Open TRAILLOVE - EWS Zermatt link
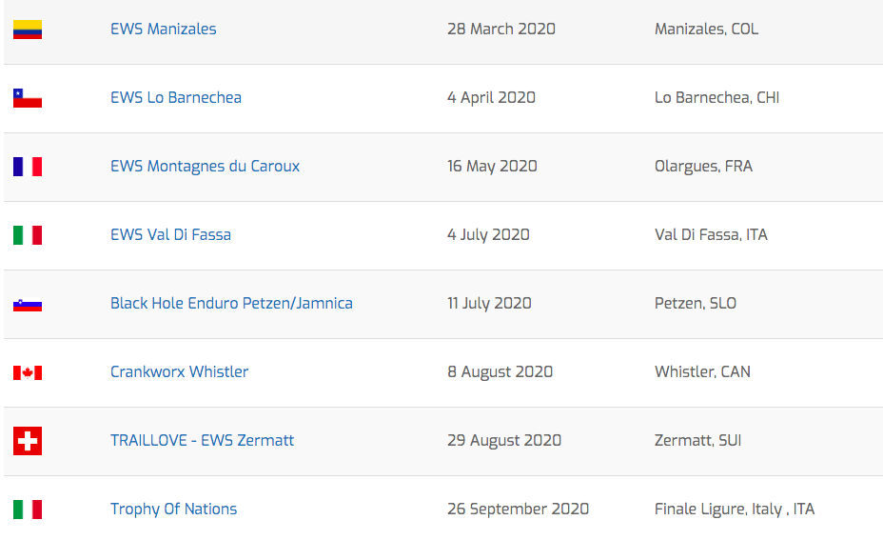The image size is (883, 540). click(202, 440)
